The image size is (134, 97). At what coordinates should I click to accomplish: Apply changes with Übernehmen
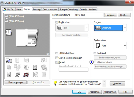(x=110, y=92)
